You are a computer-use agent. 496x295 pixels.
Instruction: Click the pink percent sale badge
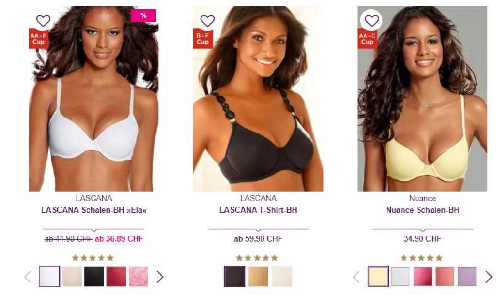[x=143, y=15]
